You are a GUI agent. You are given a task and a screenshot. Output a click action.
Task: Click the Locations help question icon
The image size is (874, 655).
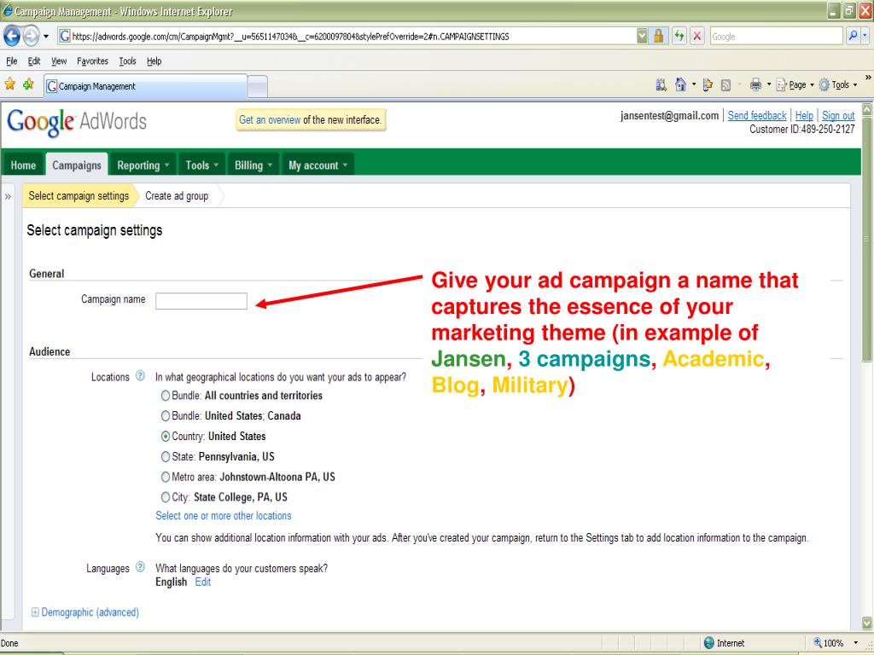click(x=141, y=375)
